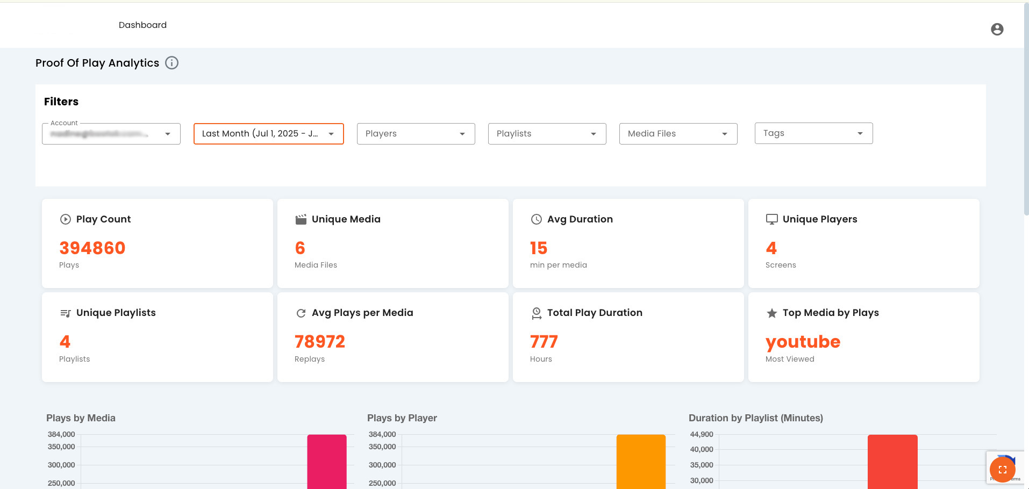Image resolution: width=1029 pixels, height=489 pixels.
Task: Open the Players filter dropdown
Action: tap(416, 134)
